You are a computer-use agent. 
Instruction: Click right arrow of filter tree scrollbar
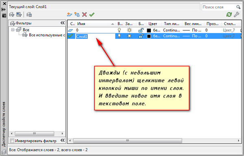[62, 134]
